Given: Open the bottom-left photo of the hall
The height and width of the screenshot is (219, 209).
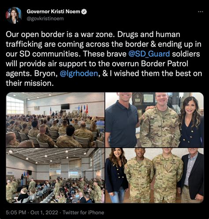Looking at the screenshot, I should pos(55,175).
